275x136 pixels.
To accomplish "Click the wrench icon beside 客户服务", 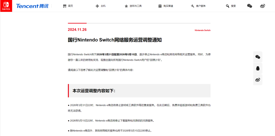I will [193, 6].
